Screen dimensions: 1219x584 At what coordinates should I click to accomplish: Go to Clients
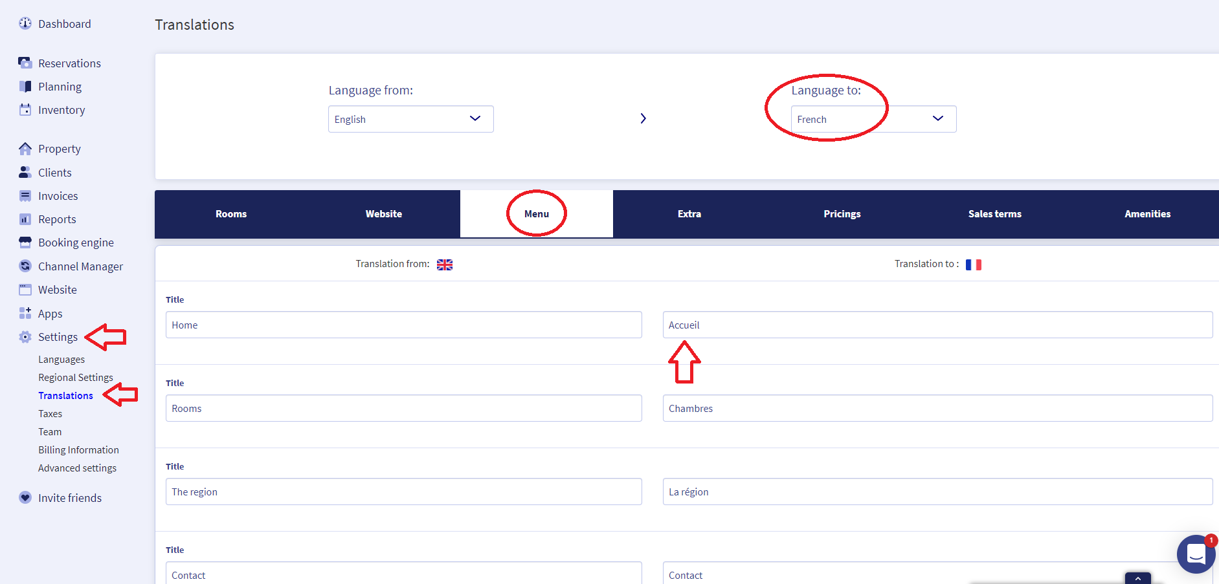[x=55, y=173]
